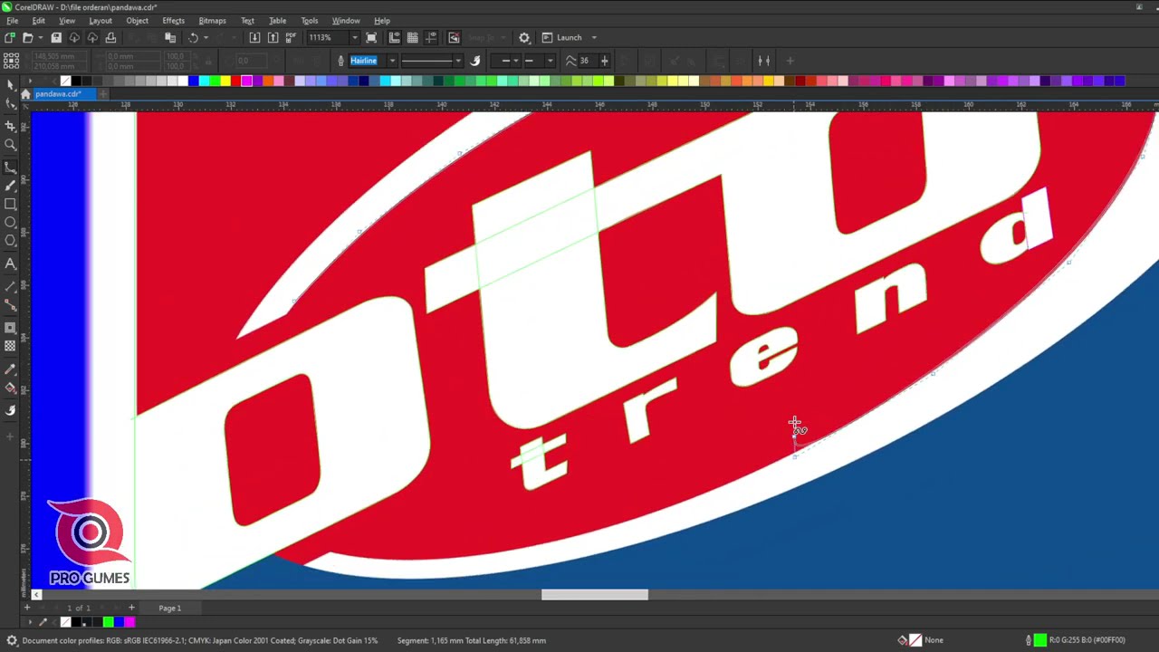
Task: Select the Zoom magnifier tool
Action: [10, 145]
